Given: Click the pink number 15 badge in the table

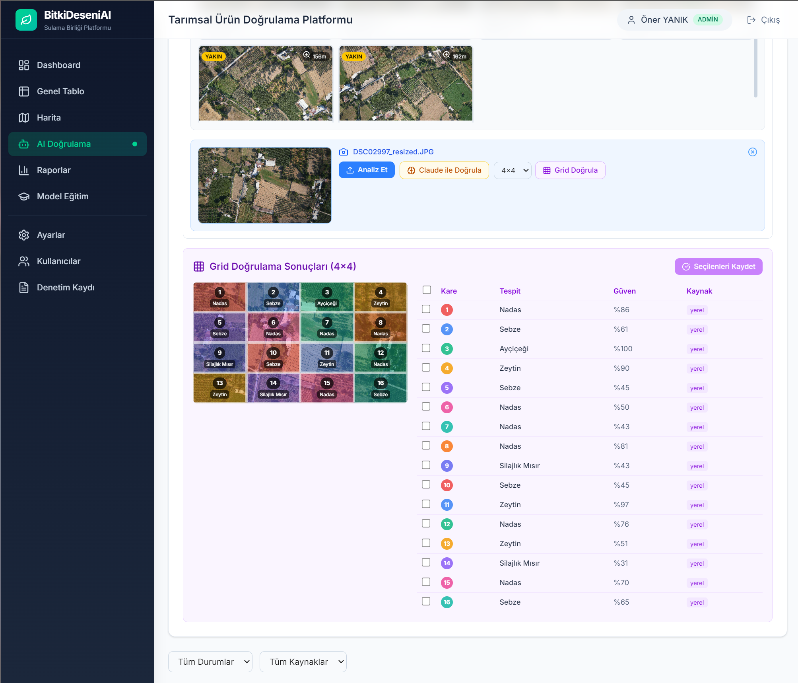Looking at the screenshot, I should pos(447,583).
